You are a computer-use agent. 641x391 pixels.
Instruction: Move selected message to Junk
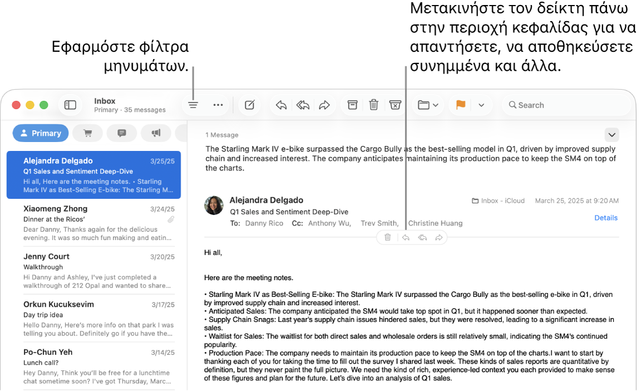[395, 105]
